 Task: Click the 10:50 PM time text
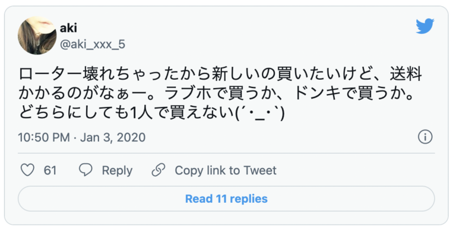(x=44, y=137)
